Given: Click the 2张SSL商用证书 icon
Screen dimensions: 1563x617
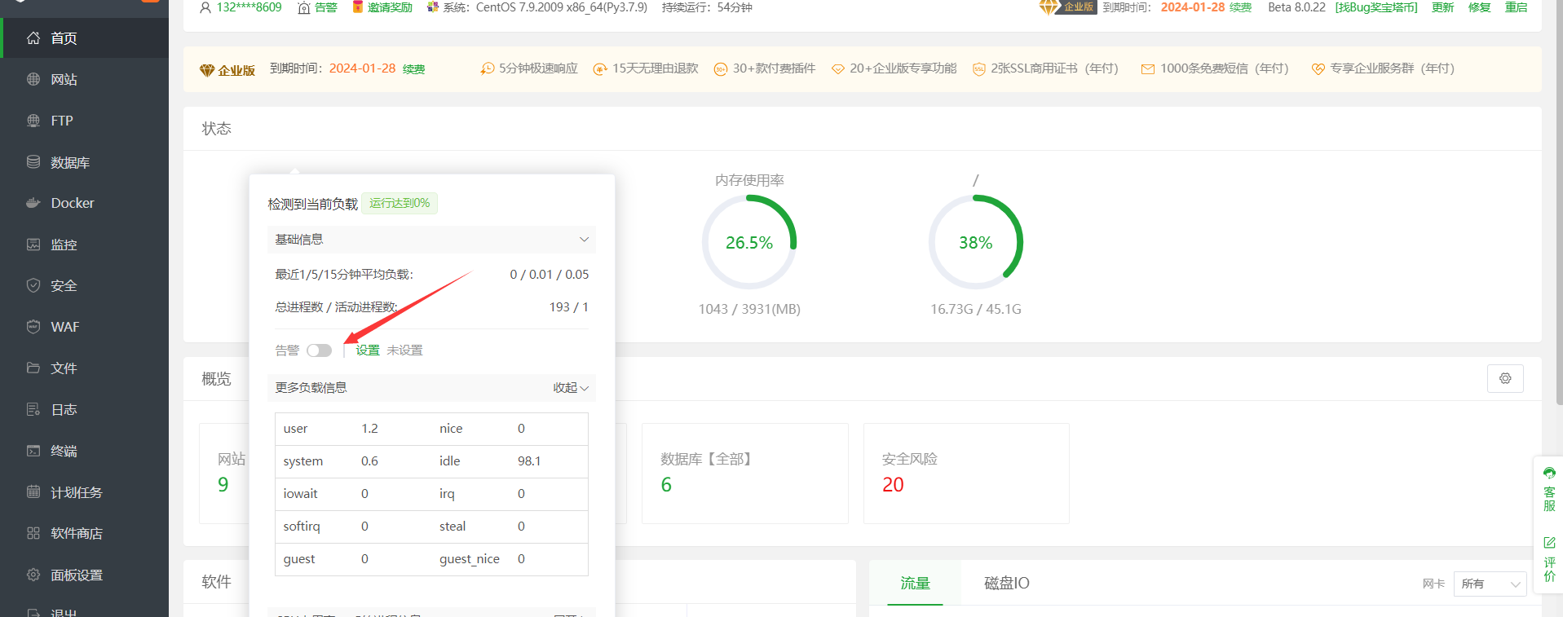Looking at the screenshot, I should pyautogui.click(x=978, y=69).
